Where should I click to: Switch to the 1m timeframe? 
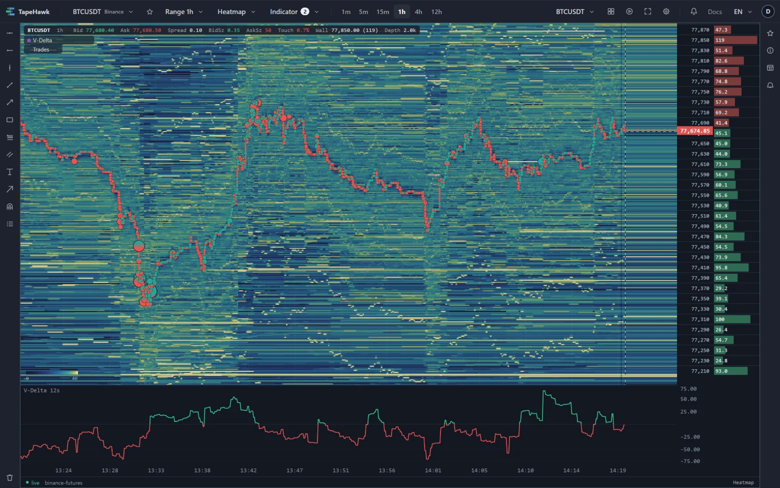346,12
